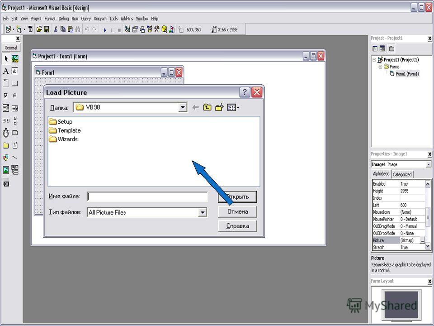Select the ListBox control tool
Screen dimensions: 434x326
coord(15,108)
